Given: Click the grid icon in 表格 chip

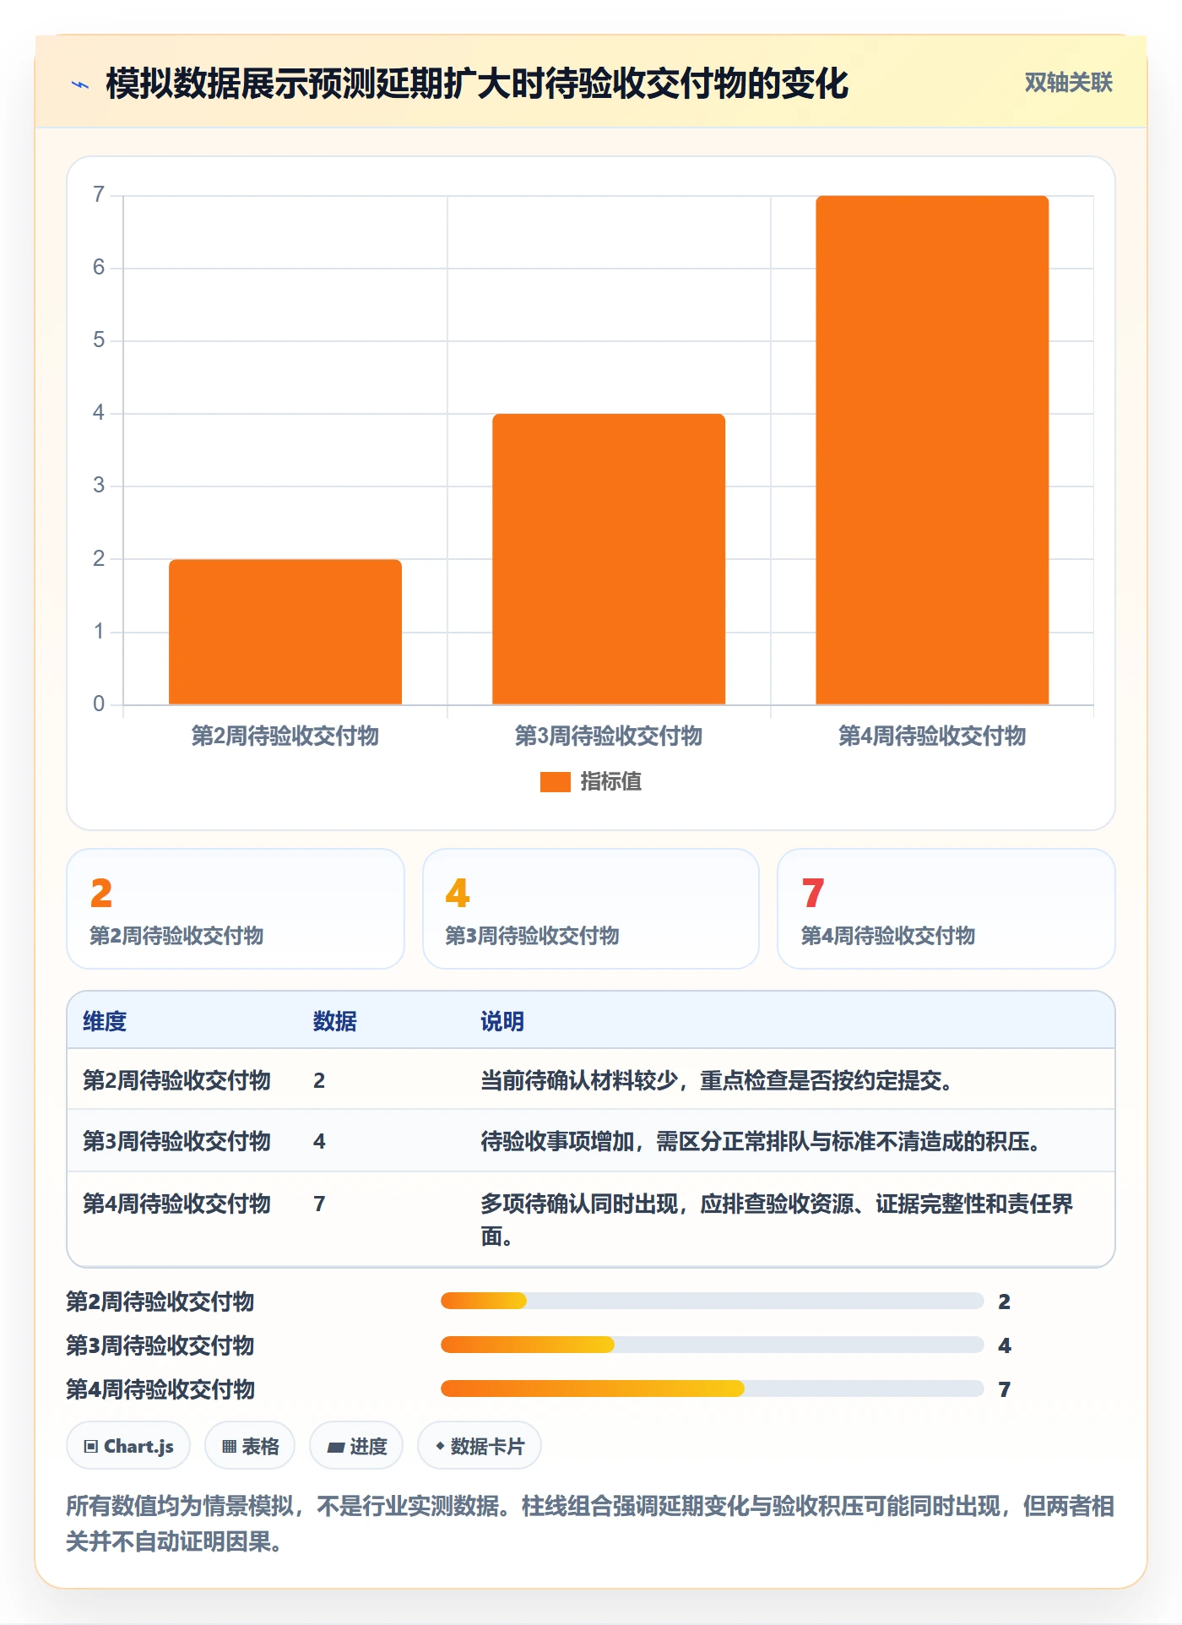Looking at the screenshot, I should pyautogui.click(x=229, y=1447).
